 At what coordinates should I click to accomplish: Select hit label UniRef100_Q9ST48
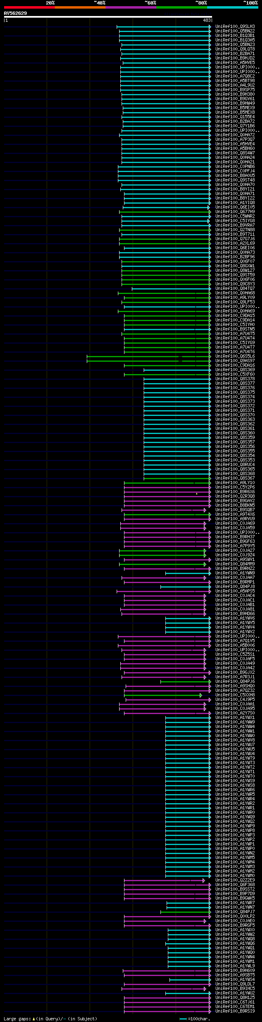(x=235, y=180)
